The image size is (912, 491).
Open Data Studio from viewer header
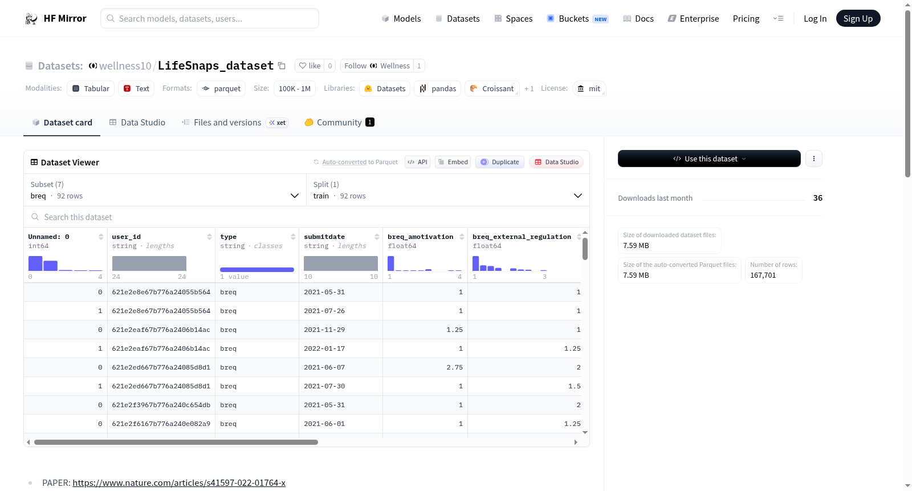[556, 162]
